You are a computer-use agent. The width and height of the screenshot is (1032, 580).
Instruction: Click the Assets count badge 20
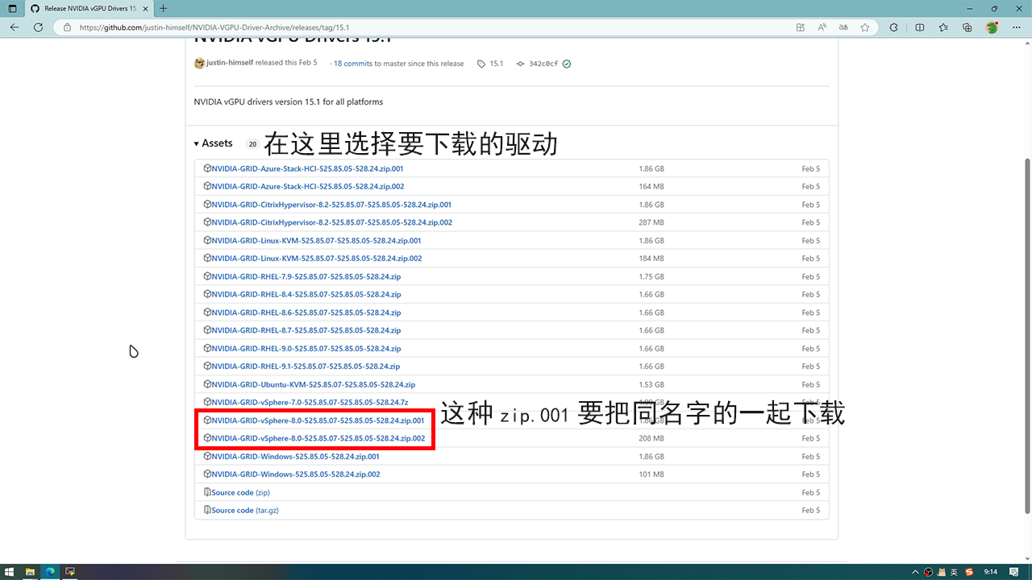[252, 144]
